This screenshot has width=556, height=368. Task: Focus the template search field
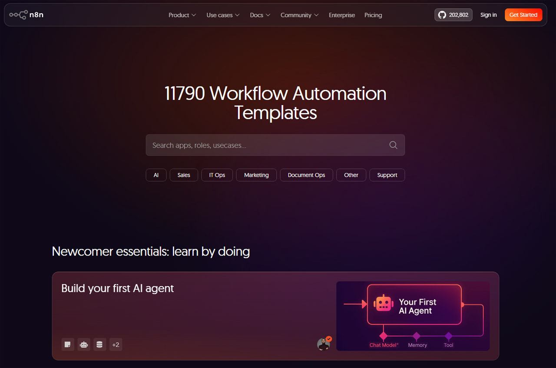275,145
